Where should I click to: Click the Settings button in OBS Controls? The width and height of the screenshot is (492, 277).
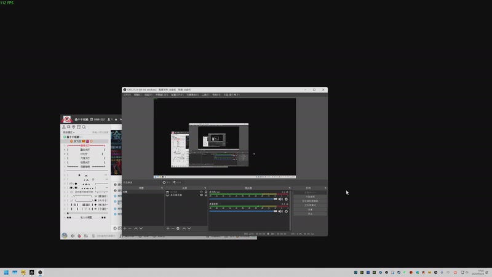click(x=310, y=209)
